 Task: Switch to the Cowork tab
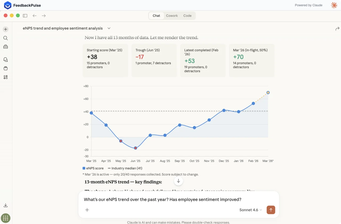pyautogui.click(x=172, y=15)
